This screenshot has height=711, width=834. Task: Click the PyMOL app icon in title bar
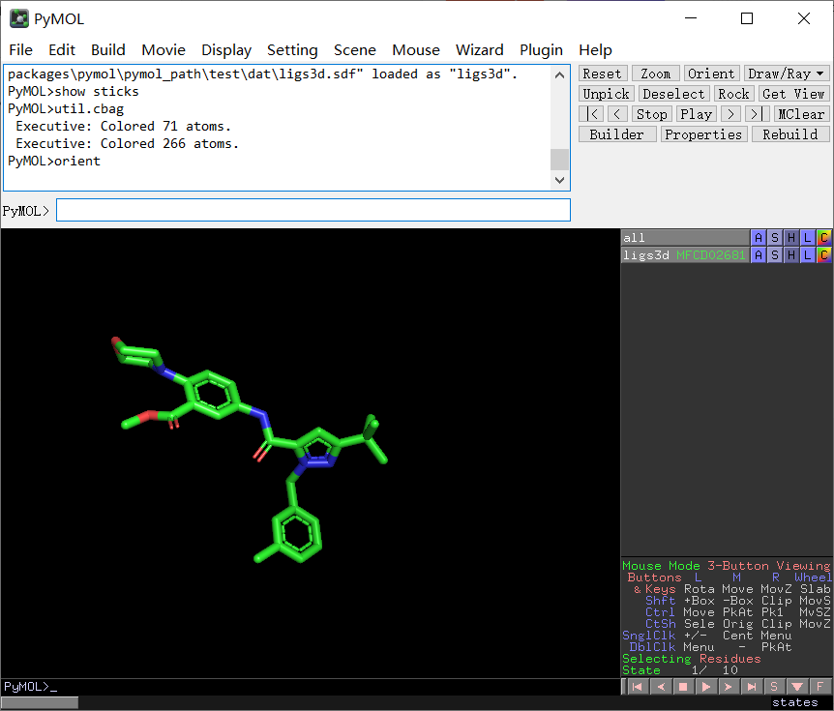[19, 18]
